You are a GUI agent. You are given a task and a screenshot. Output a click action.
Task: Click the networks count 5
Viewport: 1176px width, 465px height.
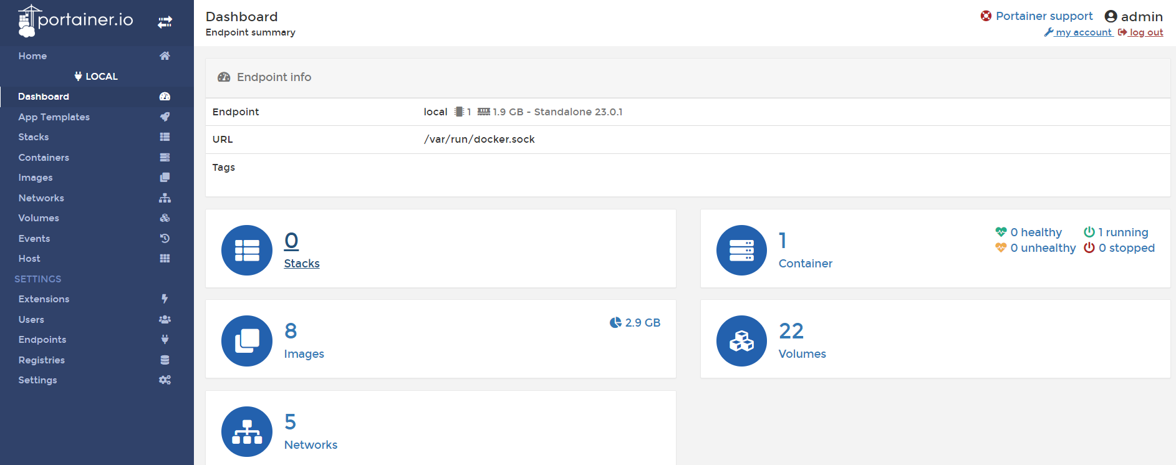click(x=290, y=422)
